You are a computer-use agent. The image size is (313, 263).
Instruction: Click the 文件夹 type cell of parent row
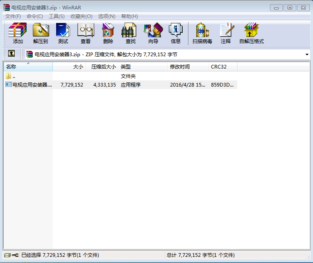(128, 76)
